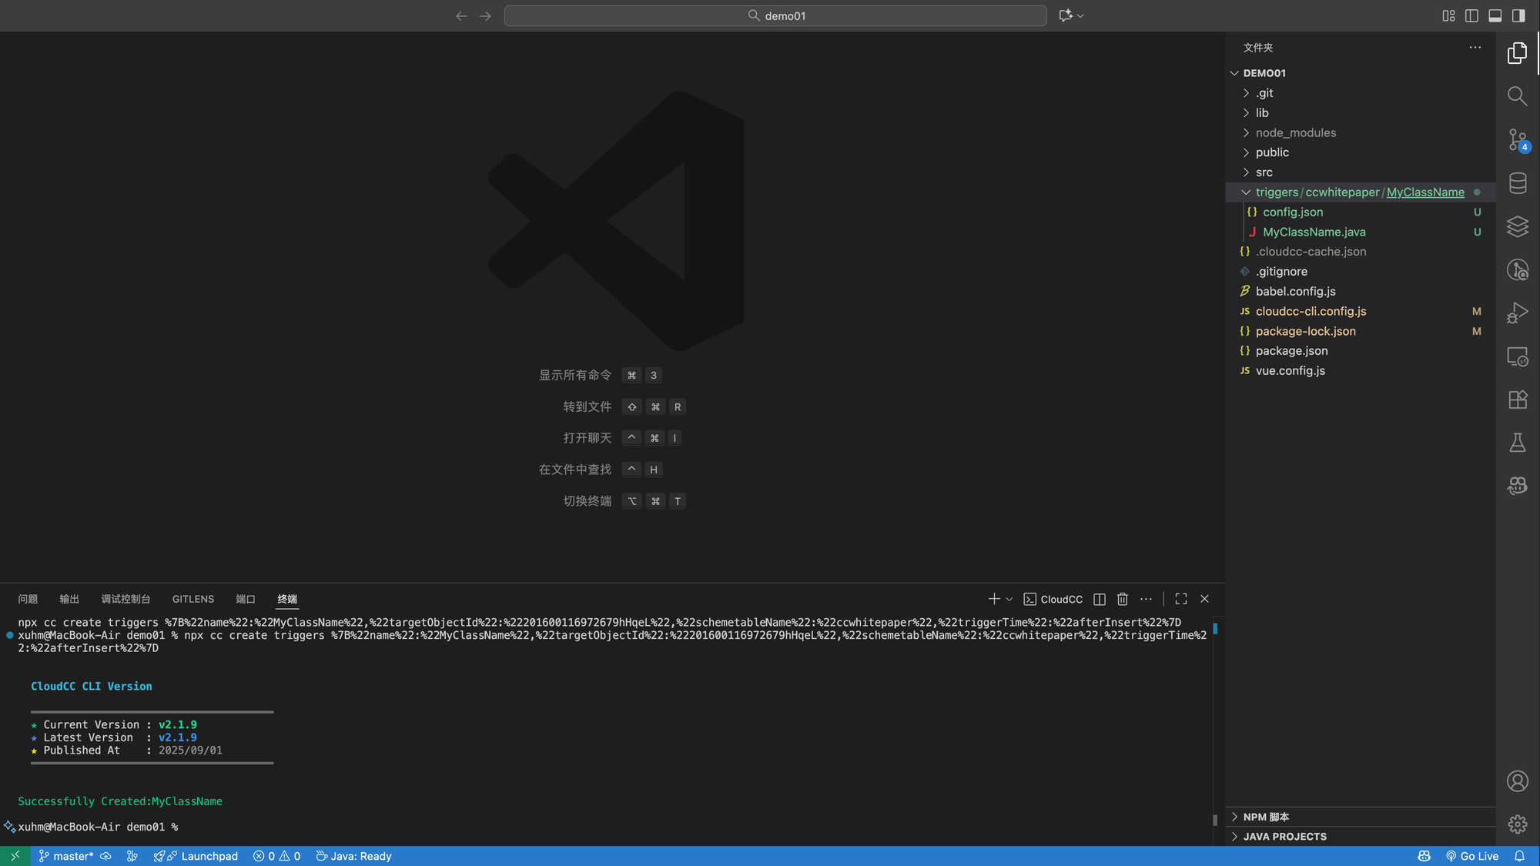Click Go Live in the status bar
1540x866 pixels.
coord(1472,856)
